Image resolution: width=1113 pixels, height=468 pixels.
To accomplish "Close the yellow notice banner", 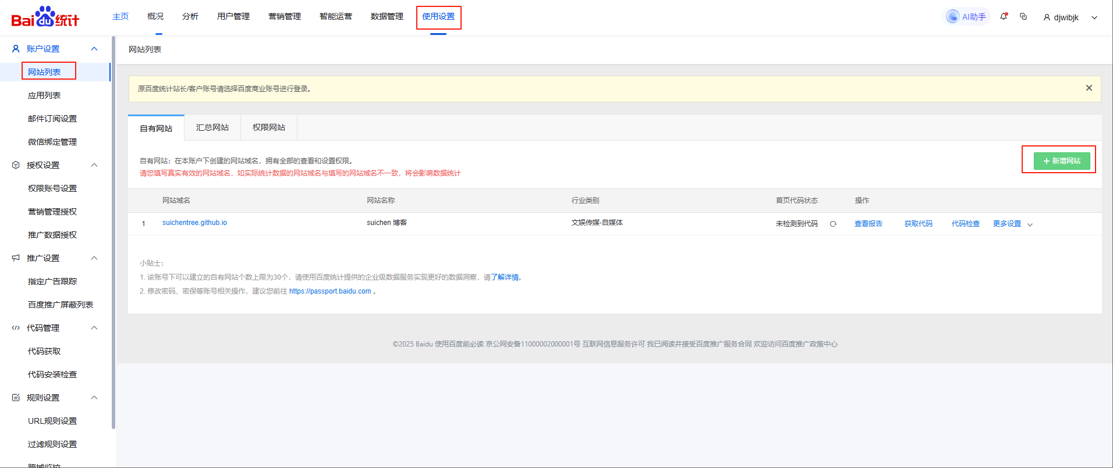I will point(1089,88).
